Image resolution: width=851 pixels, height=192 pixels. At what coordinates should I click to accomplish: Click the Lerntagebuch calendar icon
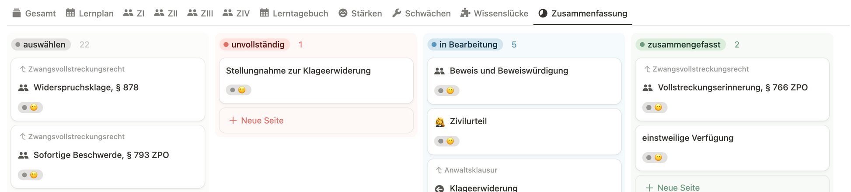click(264, 13)
